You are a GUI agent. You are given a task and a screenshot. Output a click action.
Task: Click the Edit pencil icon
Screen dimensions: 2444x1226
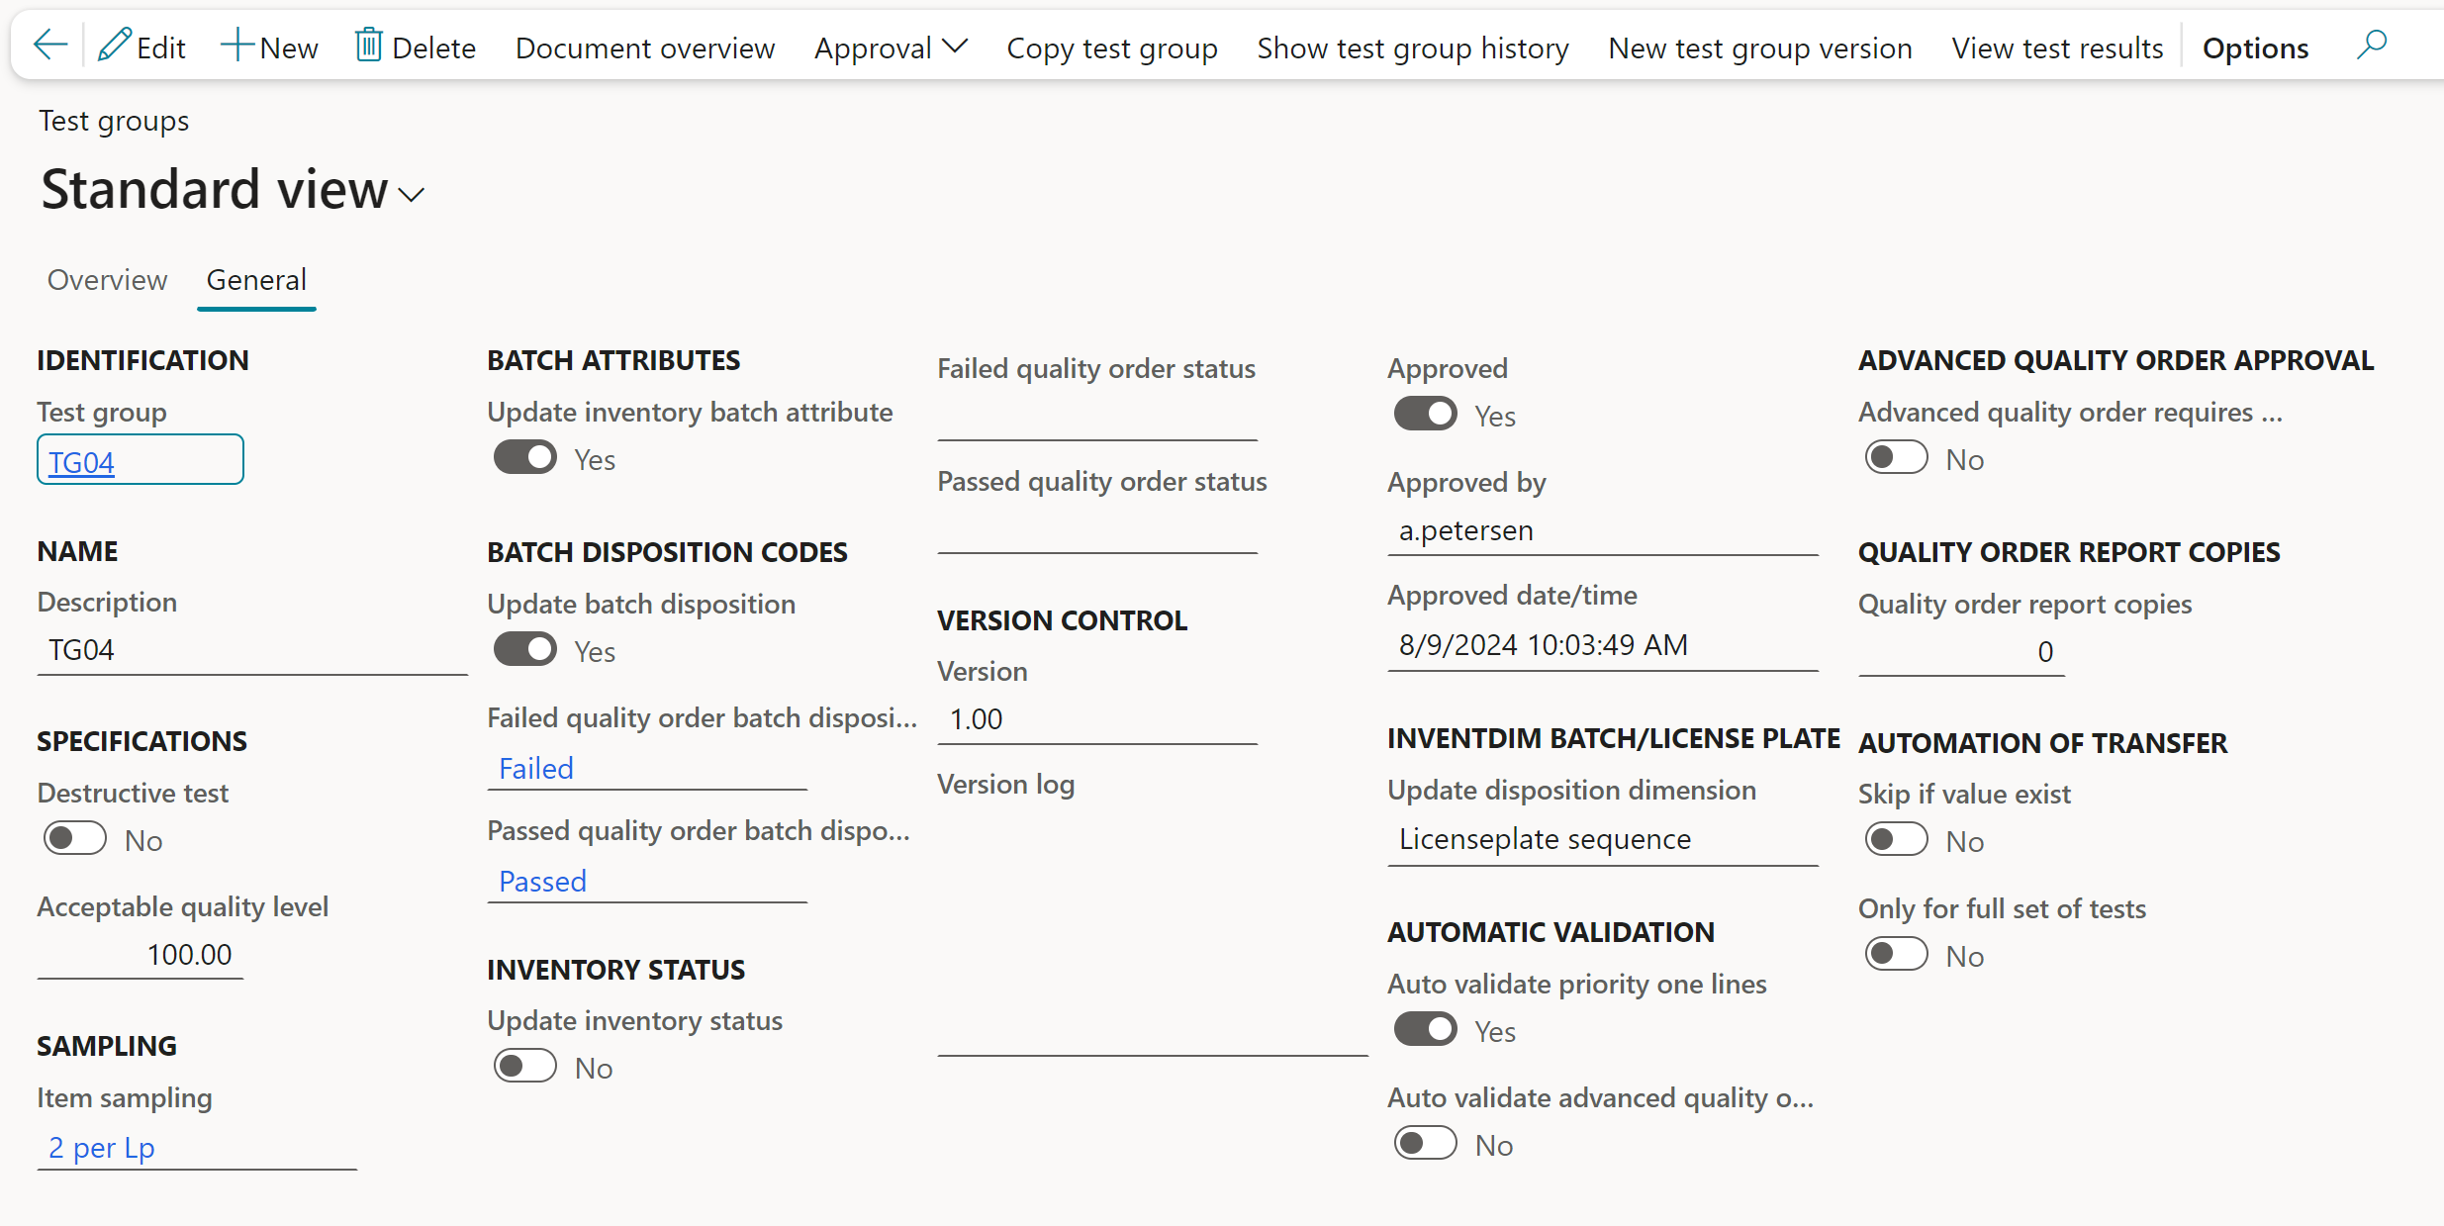click(114, 46)
